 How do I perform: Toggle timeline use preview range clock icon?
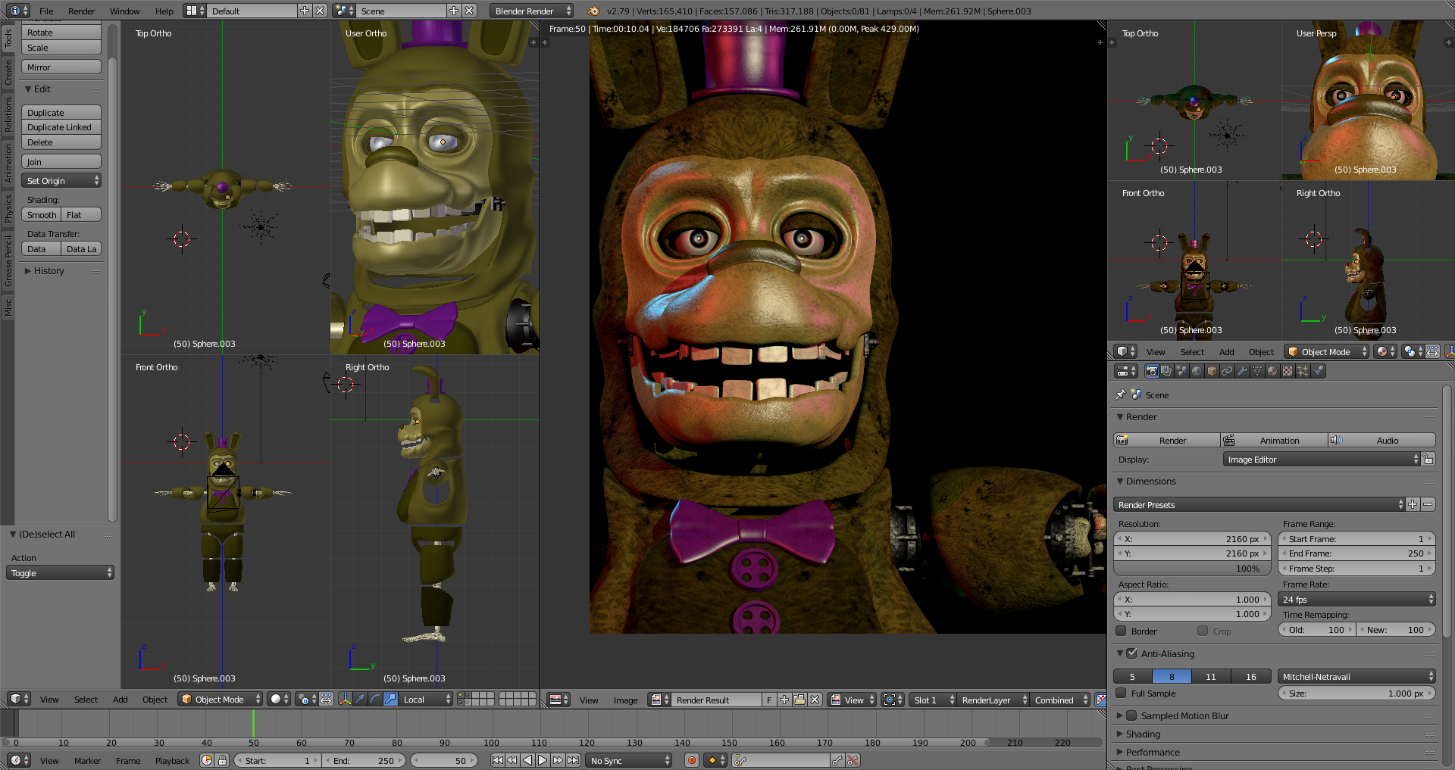click(207, 760)
